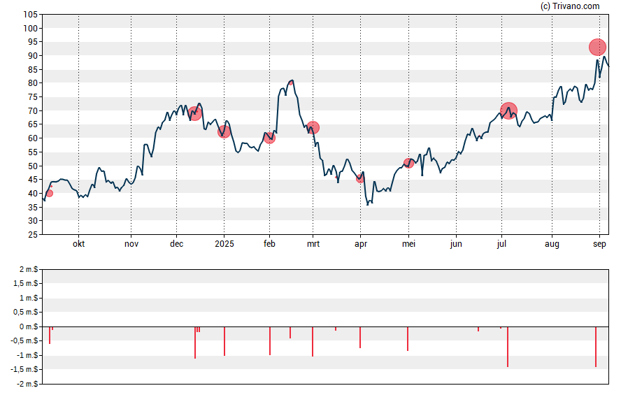Click the '0 m.$' volume axis label

click(29, 326)
